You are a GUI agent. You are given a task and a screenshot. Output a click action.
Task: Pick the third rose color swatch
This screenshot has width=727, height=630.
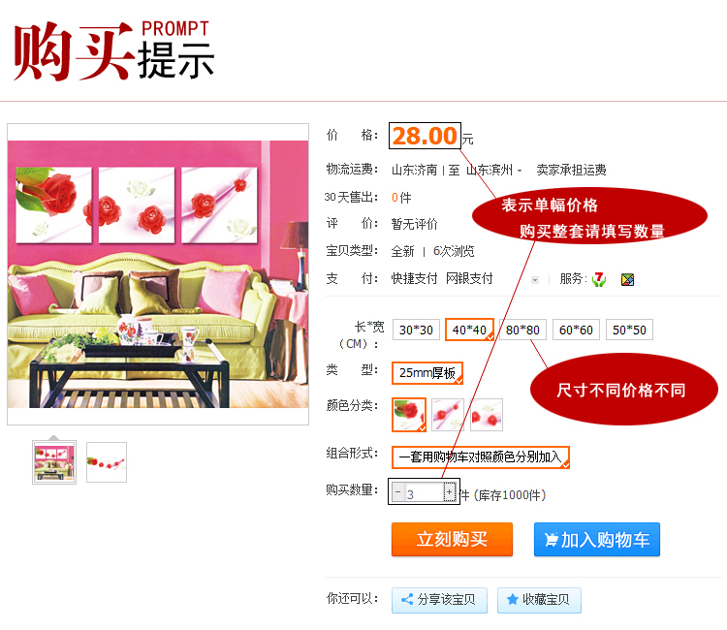point(487,415)
